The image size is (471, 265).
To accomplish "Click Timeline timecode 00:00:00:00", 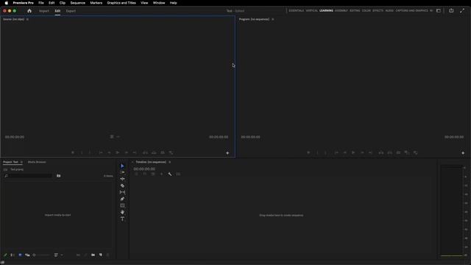I will pos(144,169).
